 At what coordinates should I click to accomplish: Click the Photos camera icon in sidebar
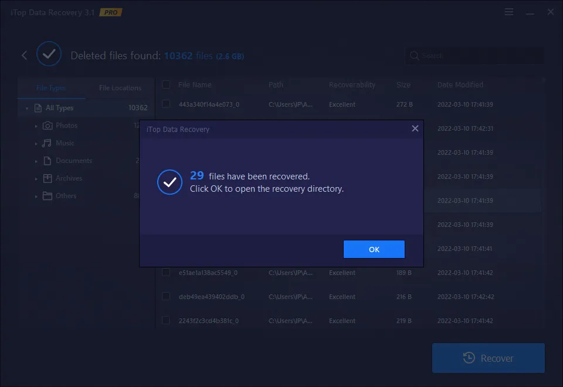pyautogui.click(x=48, y=125)
